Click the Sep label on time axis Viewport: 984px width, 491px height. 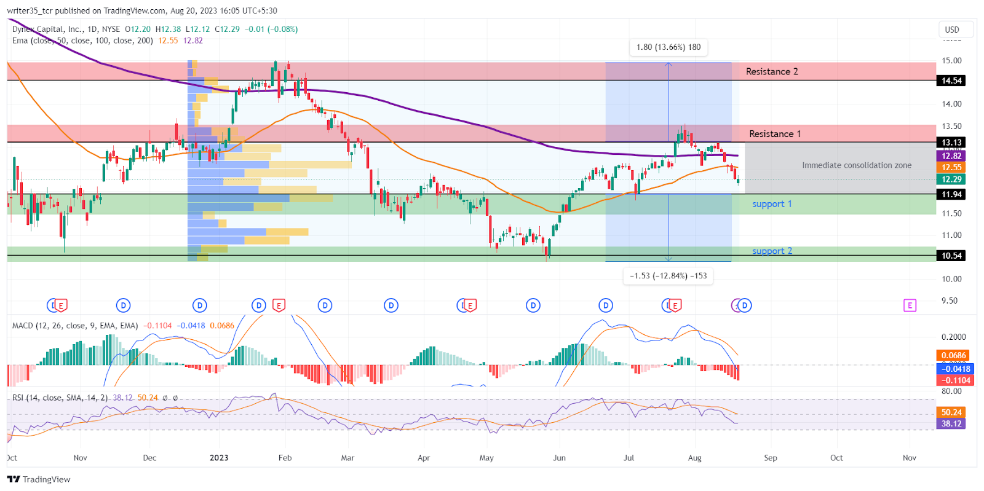[771, 458]
